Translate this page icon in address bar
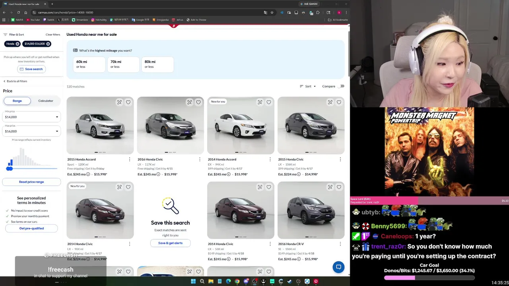The width and height of the screenshot is (509, 286). point(265,12)
